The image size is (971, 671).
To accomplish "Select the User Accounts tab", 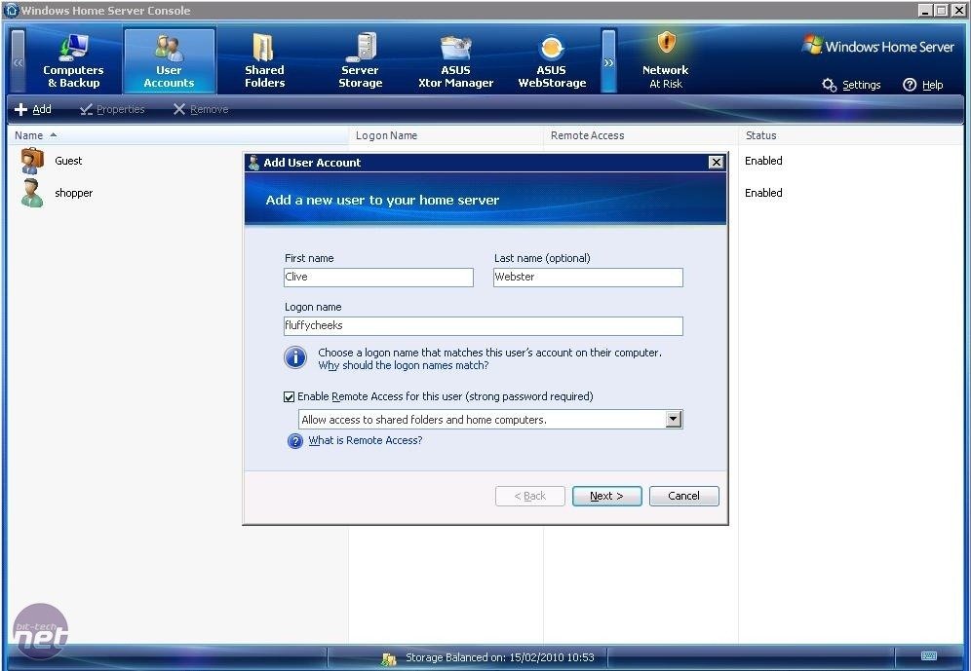I will (169, 60).
